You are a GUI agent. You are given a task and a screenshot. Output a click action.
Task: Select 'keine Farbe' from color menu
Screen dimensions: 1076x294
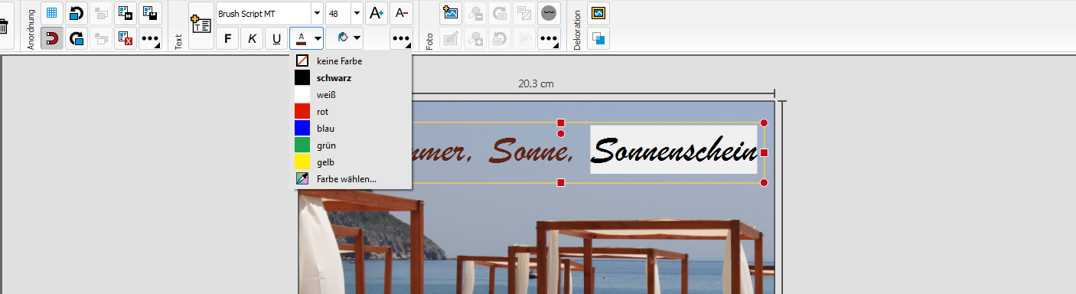coord(351,61)
